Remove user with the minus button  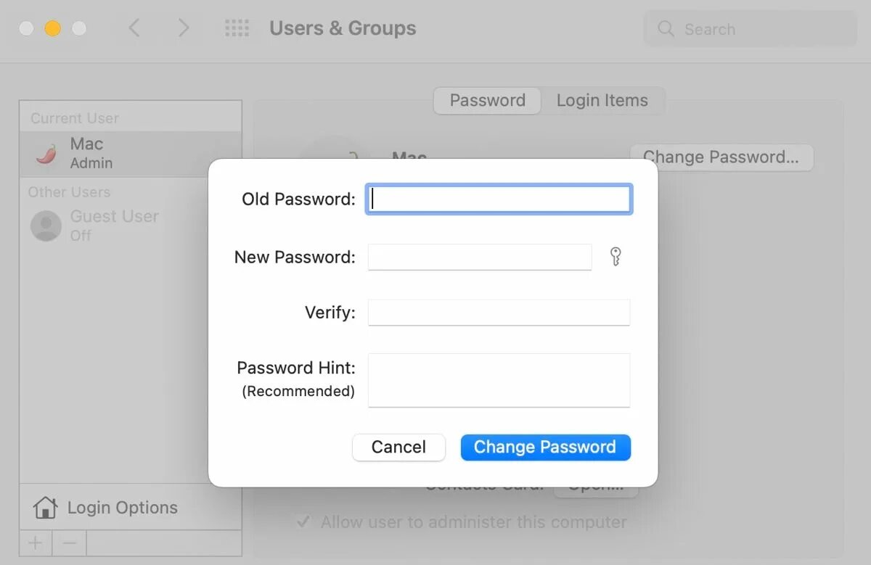pos(69,543)
